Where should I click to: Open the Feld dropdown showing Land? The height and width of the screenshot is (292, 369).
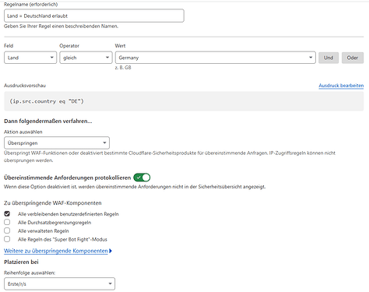click(30, 58)
